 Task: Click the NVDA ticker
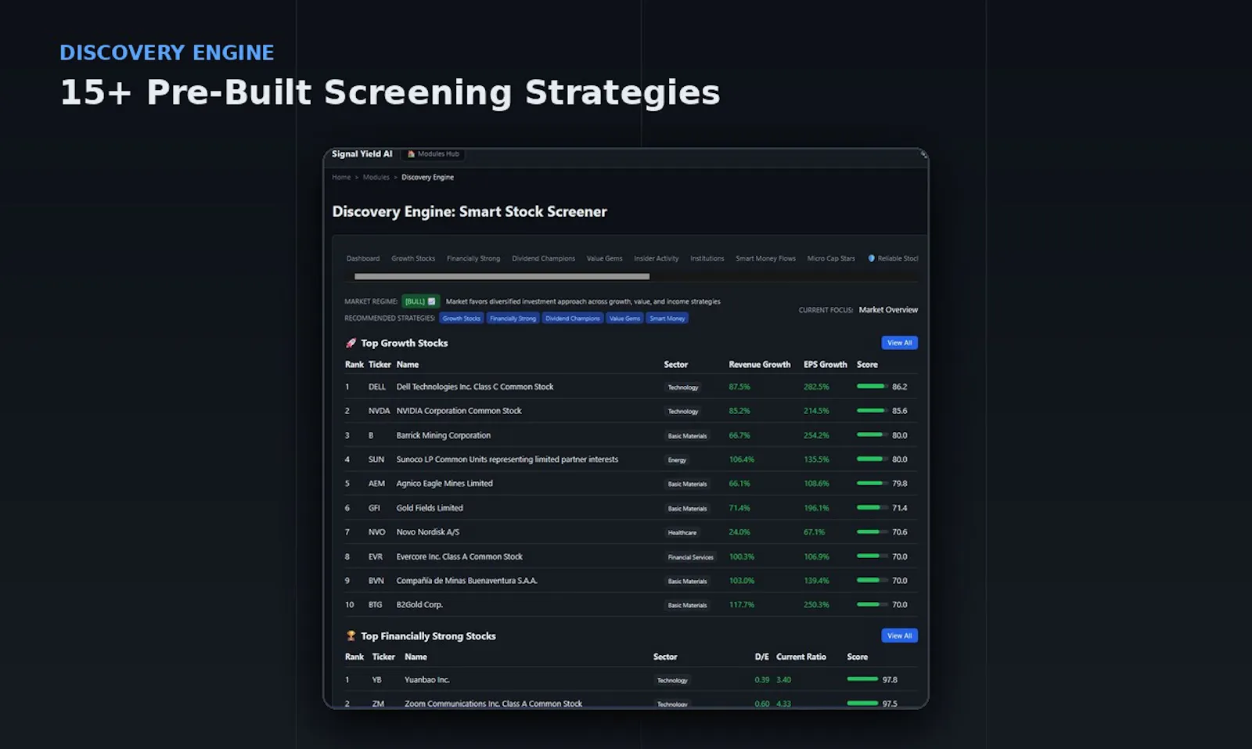coord(379,411)
